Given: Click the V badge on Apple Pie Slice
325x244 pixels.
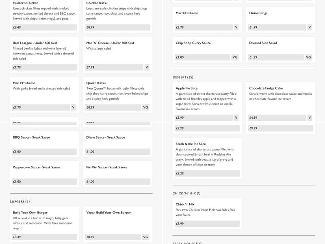Looking at the screenshot, I should tap(236, 118).
